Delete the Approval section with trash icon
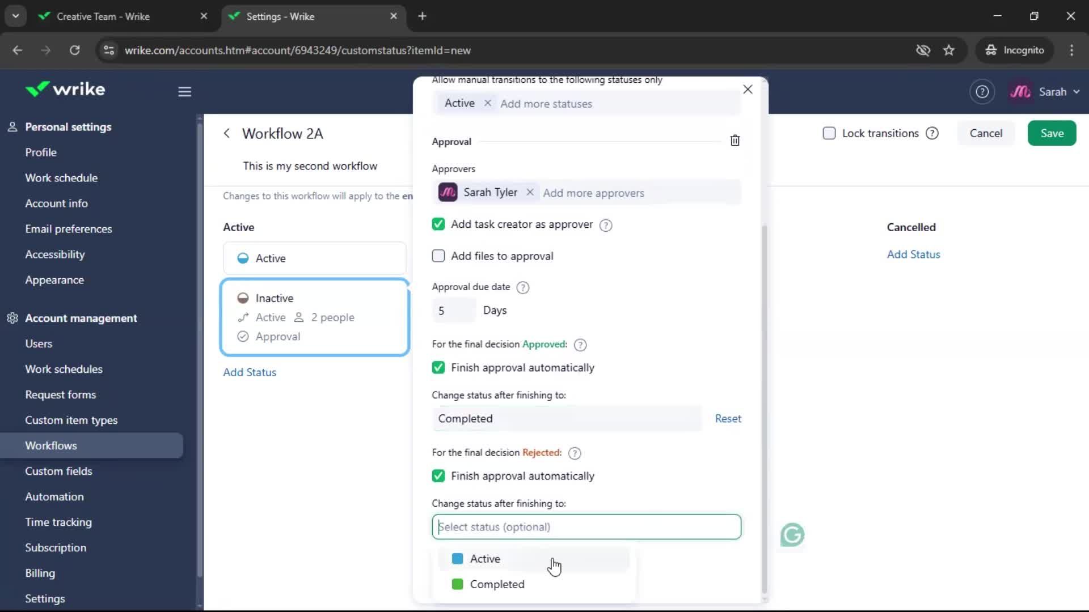 click(x=735, y=141)
